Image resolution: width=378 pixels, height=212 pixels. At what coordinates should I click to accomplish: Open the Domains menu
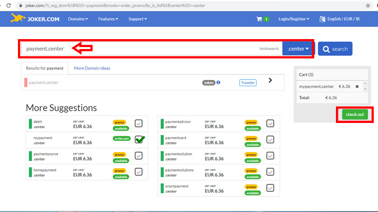point(78,19)
